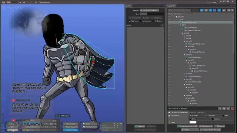237x133 pixels.
Task: Click the mesh icon next to Group 21 Merged
Action: (182, 28)
